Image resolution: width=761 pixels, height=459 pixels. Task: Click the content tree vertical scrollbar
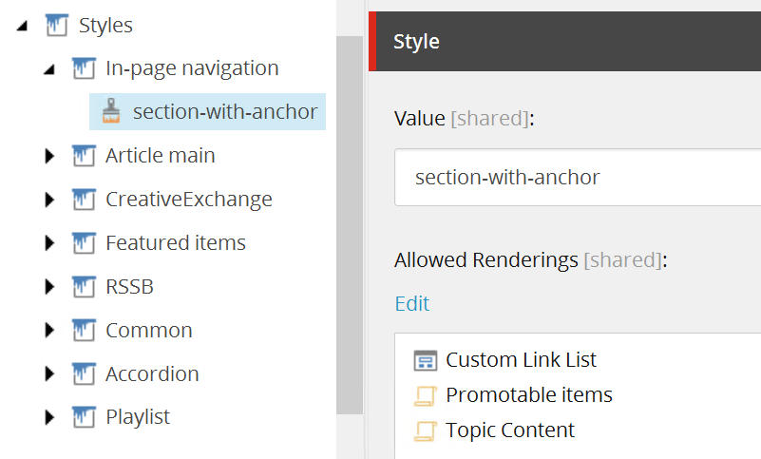[350, 228]
